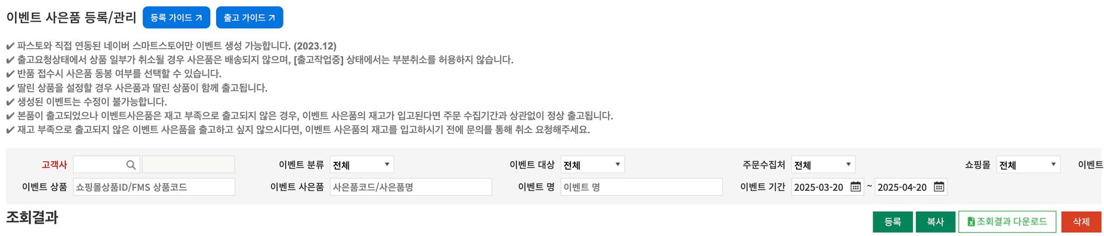
Task: Click the green 복사 button
Action: tap(935, 222)
